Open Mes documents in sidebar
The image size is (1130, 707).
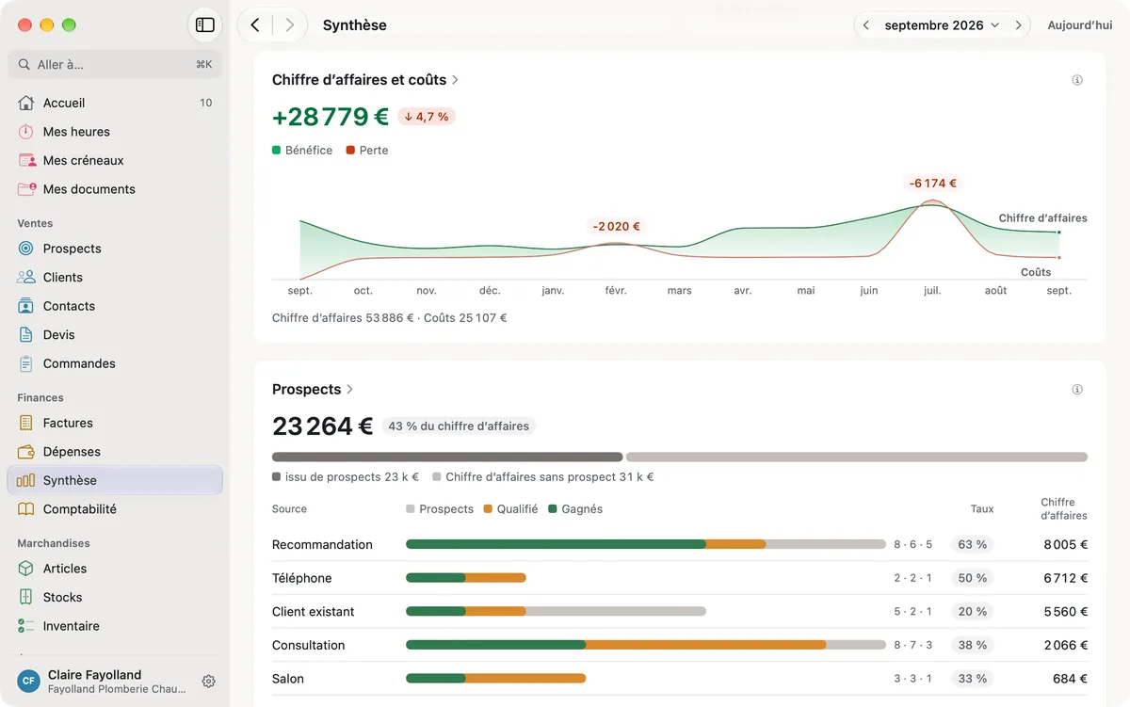[115, 189]
